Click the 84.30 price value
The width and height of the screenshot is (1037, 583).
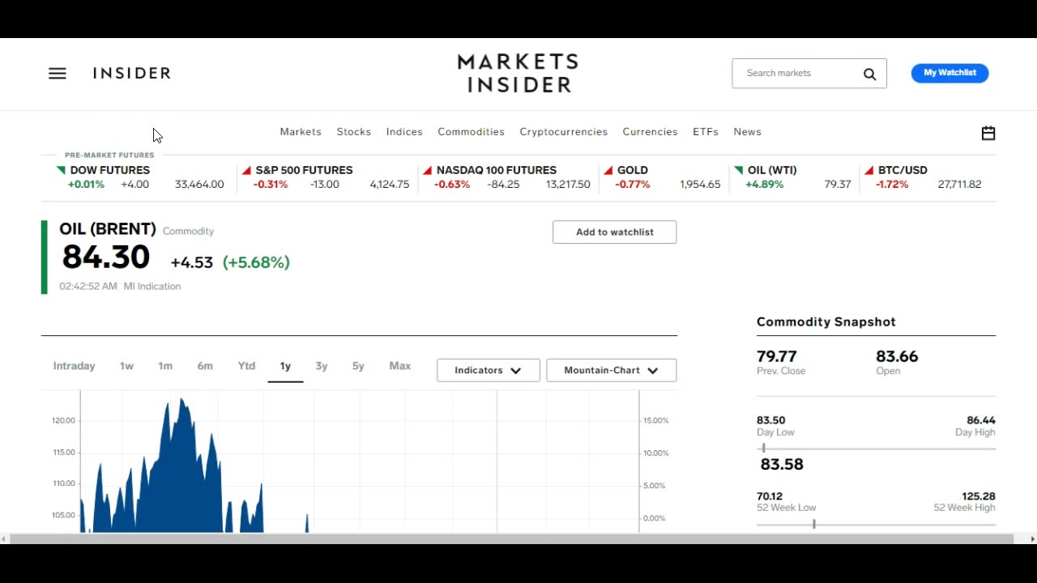tap(106, 257)
